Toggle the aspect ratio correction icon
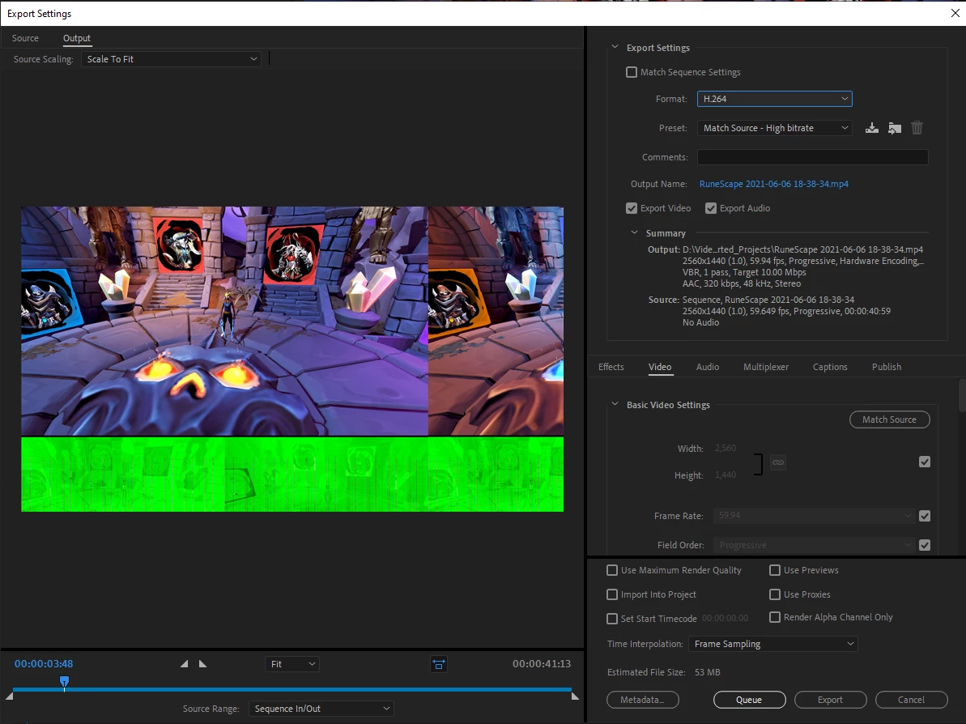 pyautogui.click(x=439, y=664)
